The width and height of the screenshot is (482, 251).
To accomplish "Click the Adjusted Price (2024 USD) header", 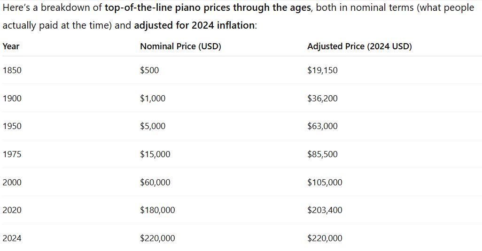I will coord(359,46).
